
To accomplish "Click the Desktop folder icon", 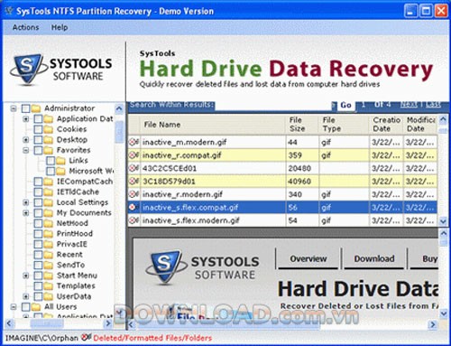I will [48, 140].
